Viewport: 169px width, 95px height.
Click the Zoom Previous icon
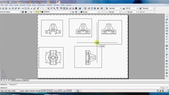click(57, 8)
